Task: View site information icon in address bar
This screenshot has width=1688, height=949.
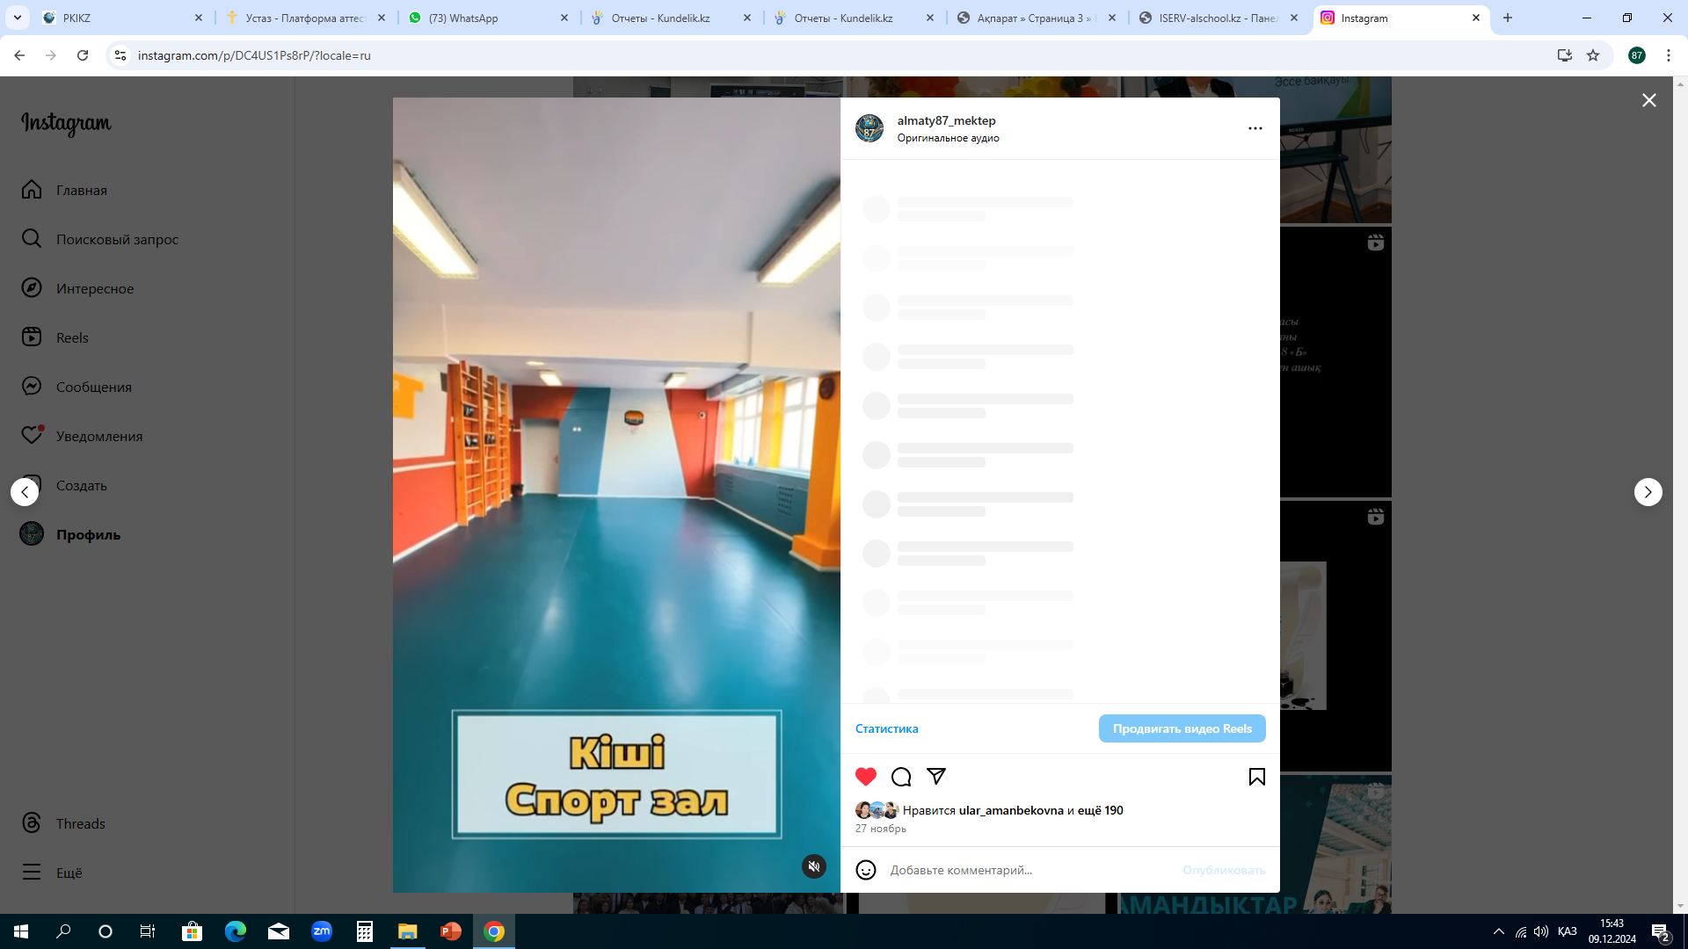Action: point(120,55)
